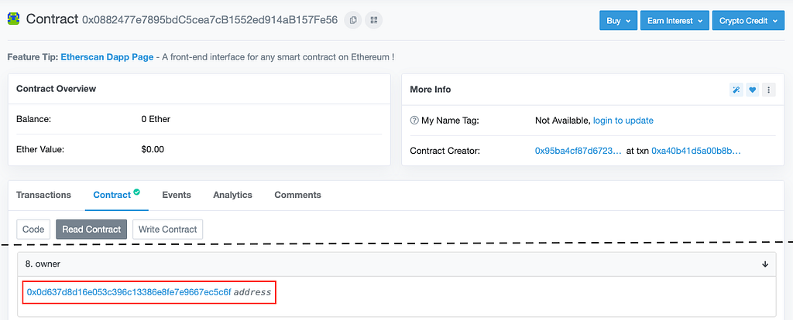This screenshot has height=320, width=793.
Task: Click the magic wand icon in More Info
Action: tap(736, 90)
